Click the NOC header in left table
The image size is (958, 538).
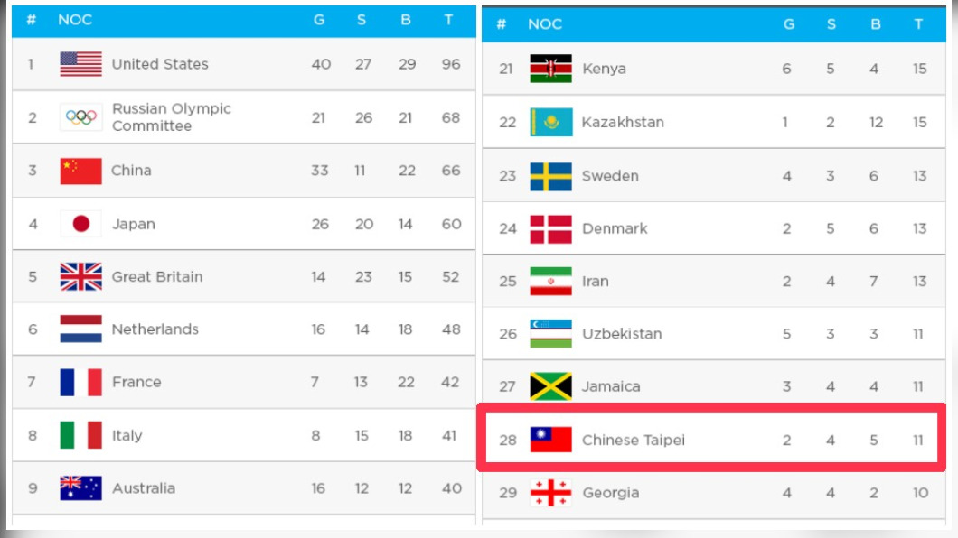[x=75, y=20]
